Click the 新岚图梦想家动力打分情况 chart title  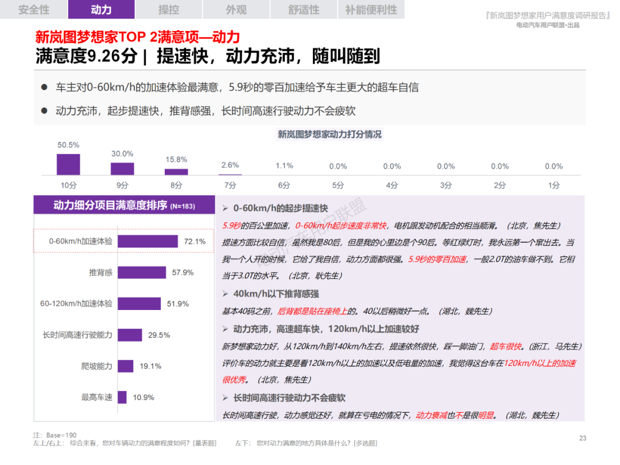[x=330, y=134]
